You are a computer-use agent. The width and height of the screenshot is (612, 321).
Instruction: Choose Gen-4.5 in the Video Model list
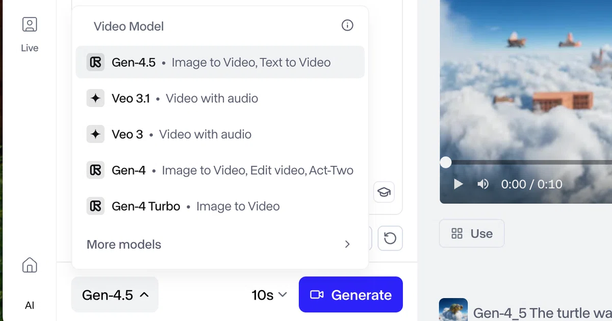point(220,62)
